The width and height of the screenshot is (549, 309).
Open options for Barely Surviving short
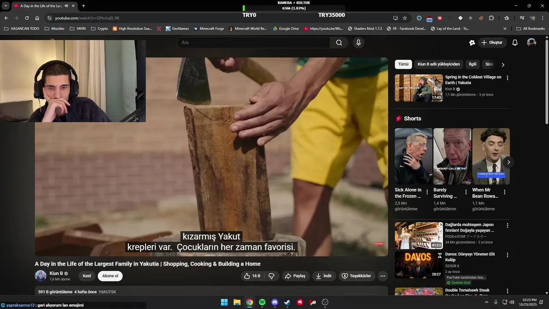click(x=466, y=192)
